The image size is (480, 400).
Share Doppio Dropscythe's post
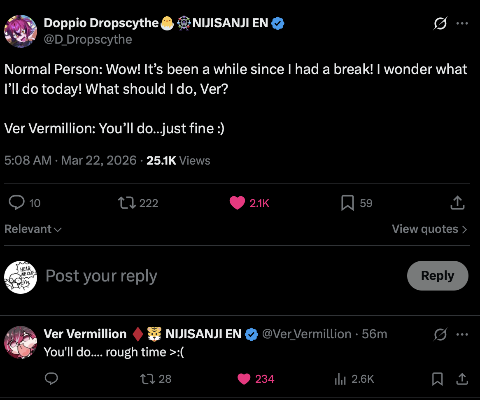tap(458, 202)
